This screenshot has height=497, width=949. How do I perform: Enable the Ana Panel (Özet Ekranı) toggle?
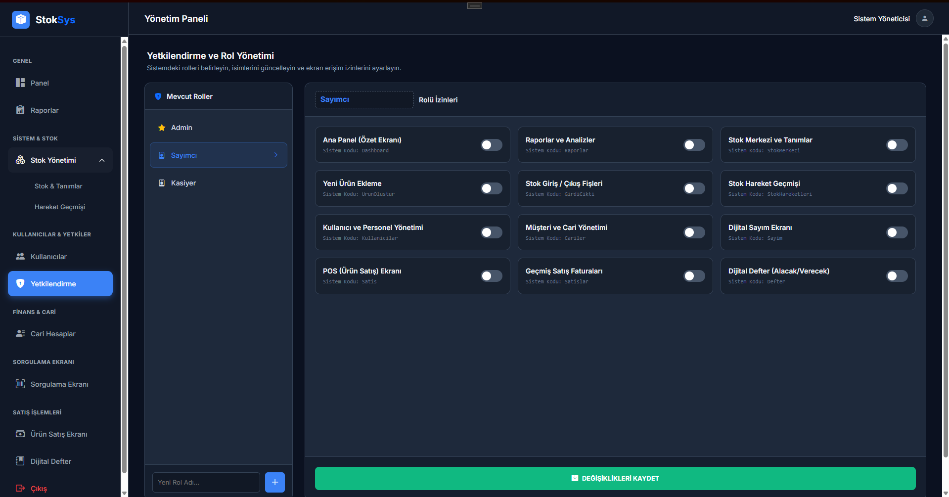(x=491, y=145)
